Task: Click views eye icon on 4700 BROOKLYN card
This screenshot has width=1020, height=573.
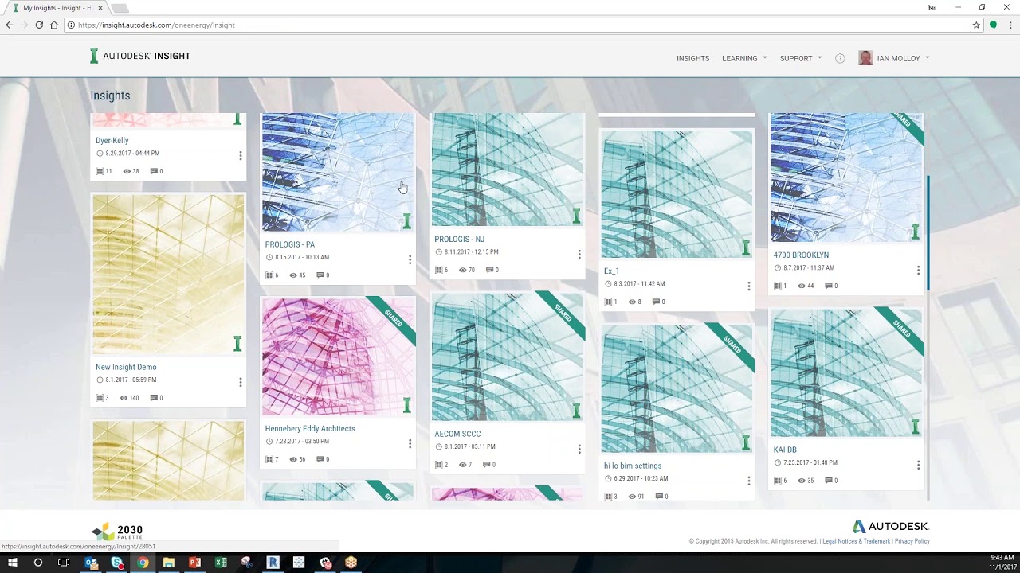Action: [802, 286]
